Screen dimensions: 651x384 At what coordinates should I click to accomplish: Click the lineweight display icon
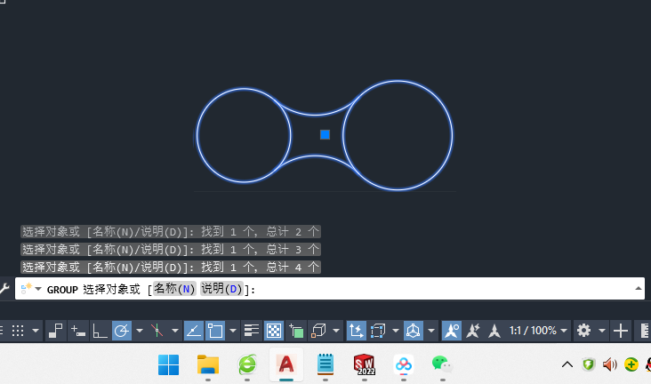(252, 331)
